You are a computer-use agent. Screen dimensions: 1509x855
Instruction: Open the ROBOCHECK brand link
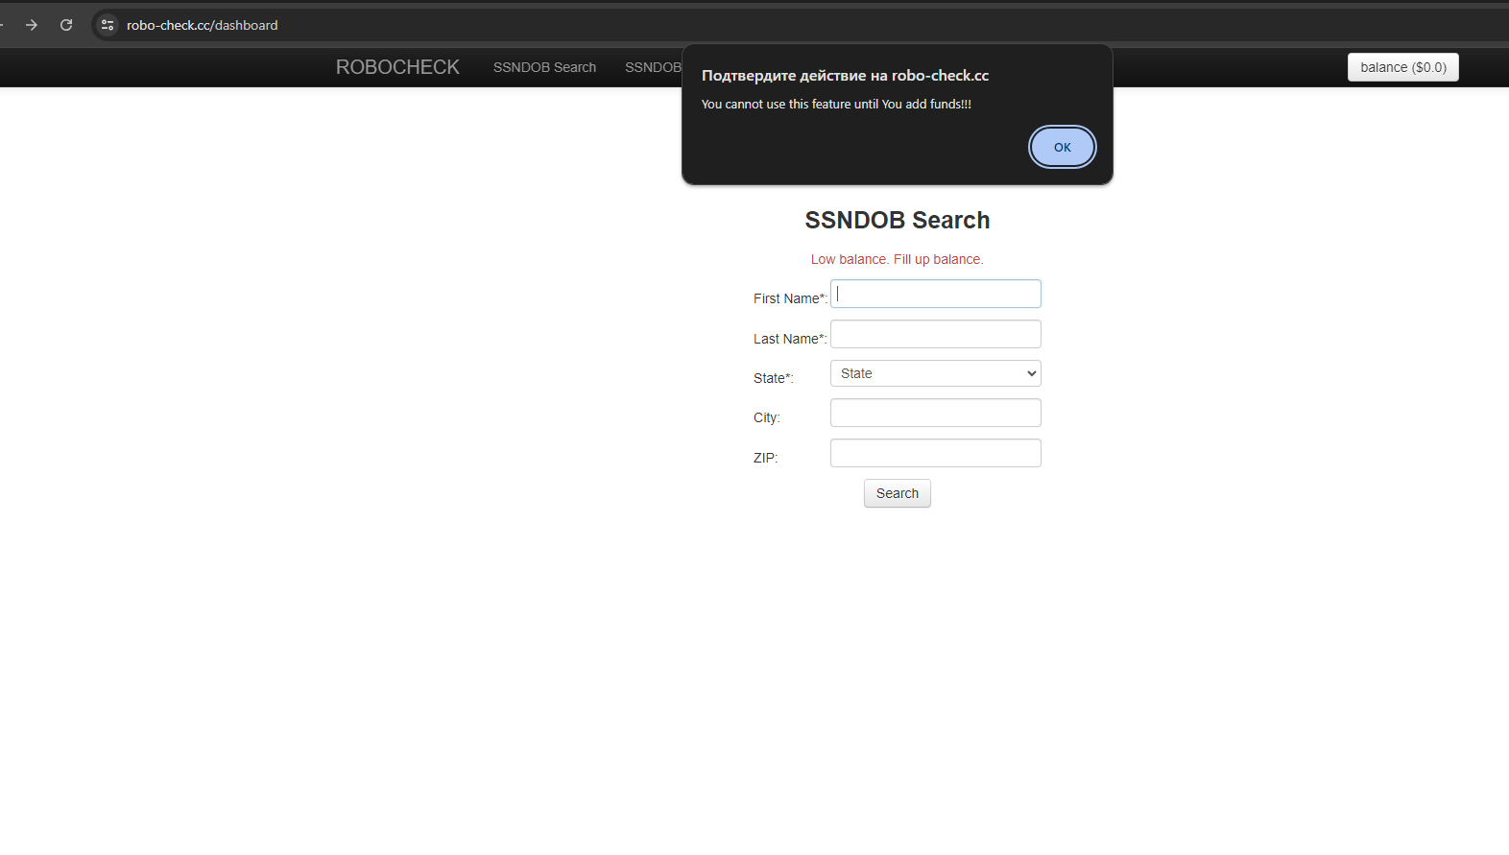tap(397, 67)
